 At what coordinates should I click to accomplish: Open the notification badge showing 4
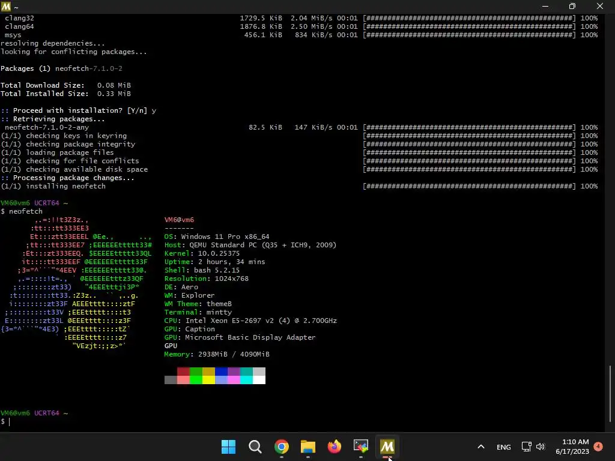(x=598, y=447)
